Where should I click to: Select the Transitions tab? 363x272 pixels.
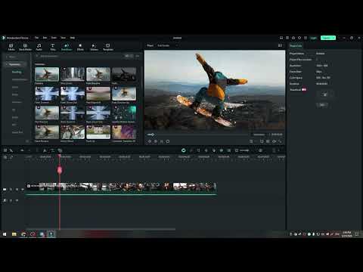pyautogui.click(x=67, y=47)
